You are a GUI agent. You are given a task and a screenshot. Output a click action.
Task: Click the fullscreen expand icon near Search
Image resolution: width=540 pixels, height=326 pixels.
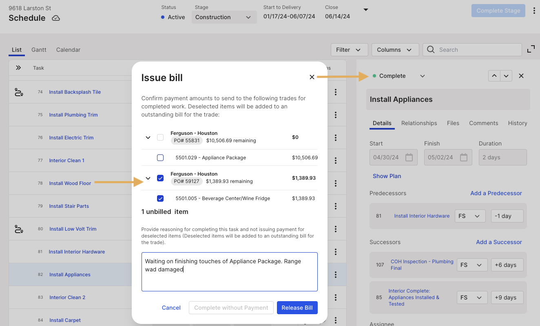click(x=531, y=49)
